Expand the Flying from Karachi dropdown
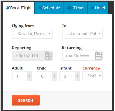Screen dimensions: 115x111 pos(32,34)
